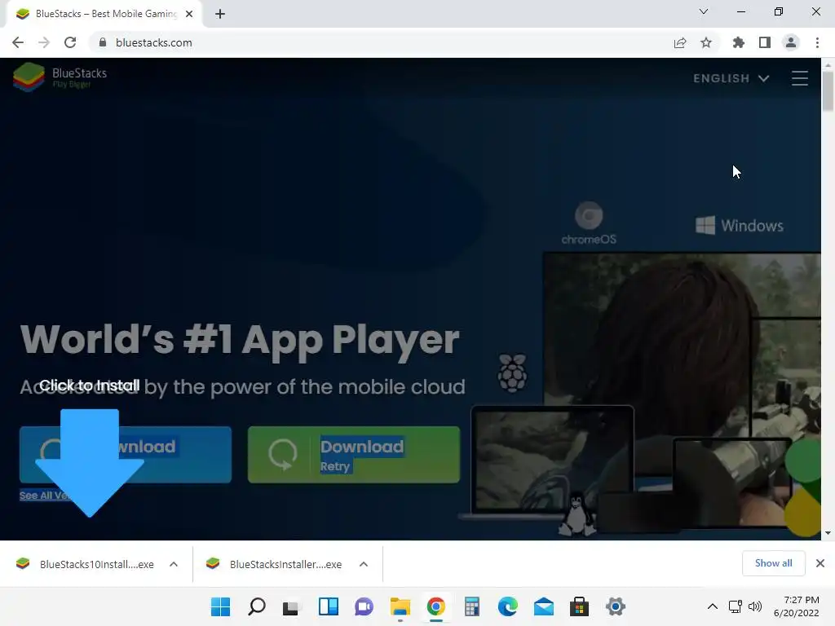Open the Widgets taskbar icon

328,606
